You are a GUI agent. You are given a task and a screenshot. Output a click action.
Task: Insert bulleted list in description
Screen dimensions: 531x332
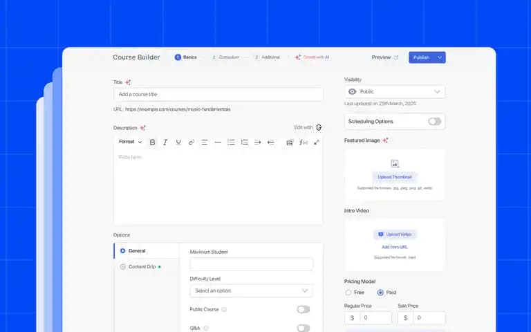click(x=231, y=142)
